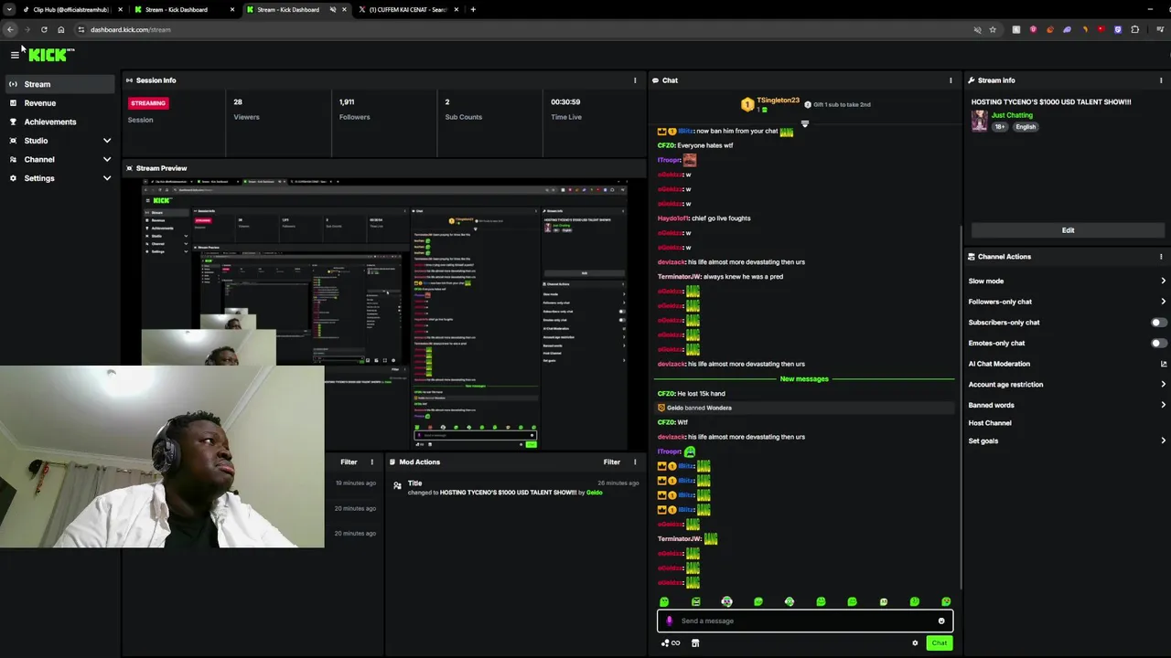Open AI Chat Moderation external link
The image size is (1171, 658).
[x=1164, y=364]
